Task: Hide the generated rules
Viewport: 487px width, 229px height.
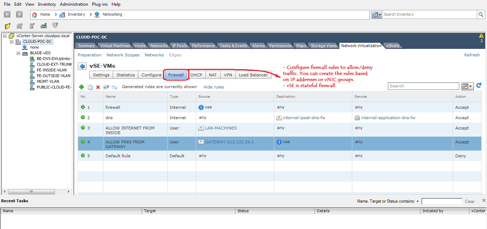Action: click(x=214, y=87)
